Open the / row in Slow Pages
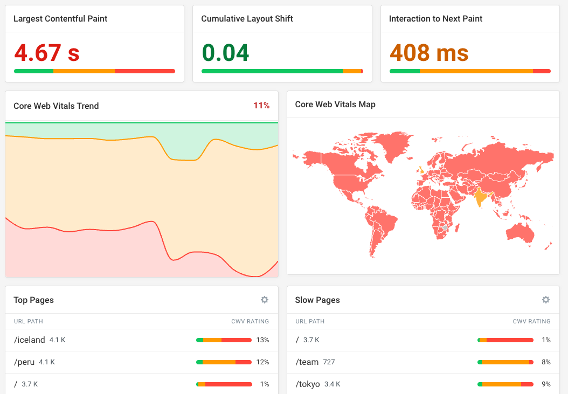 (x=423, y=340)
